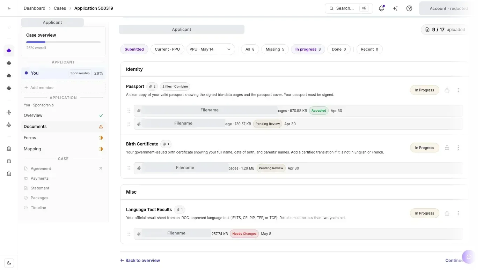Click the Agreement link under Case

(x=41, y=168)
